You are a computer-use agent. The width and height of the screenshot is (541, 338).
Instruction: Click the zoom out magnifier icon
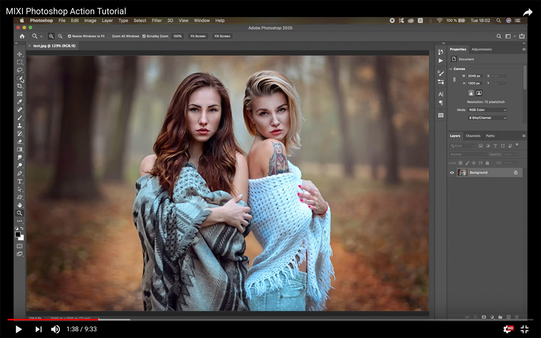click(x=60, y=36)
